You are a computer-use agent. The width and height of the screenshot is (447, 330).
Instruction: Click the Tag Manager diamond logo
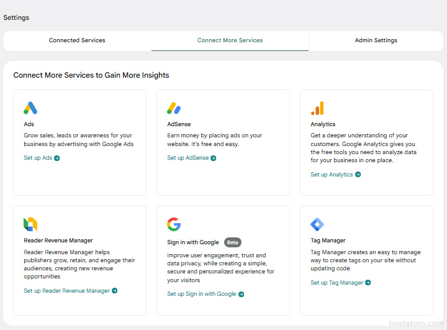pyautogui.click(x=317, y=224)
